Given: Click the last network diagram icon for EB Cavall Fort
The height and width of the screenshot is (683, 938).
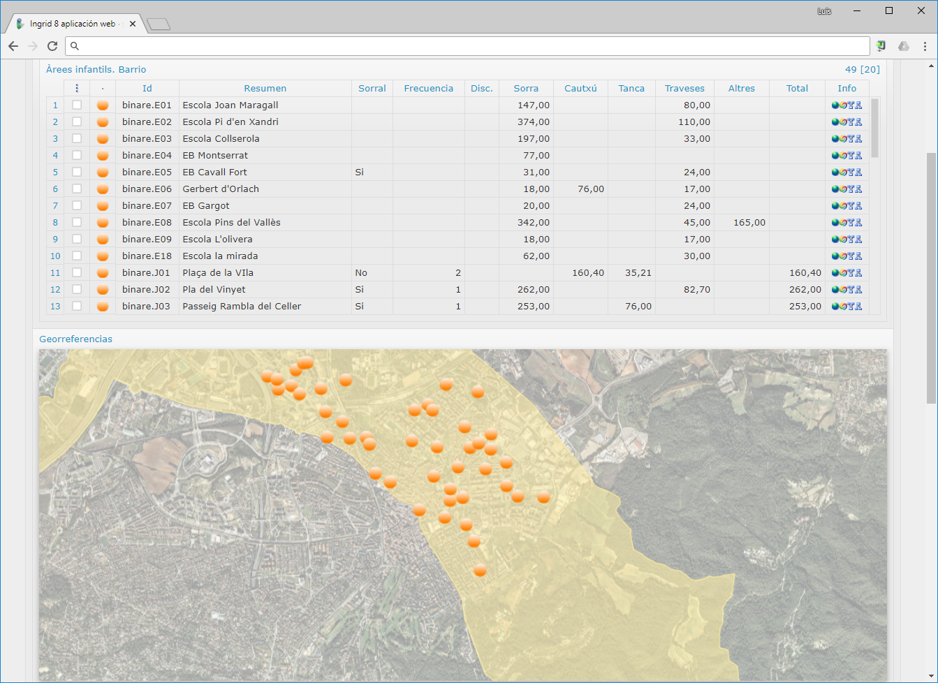Looking at the screenshot, I should [x=858, y=172].
